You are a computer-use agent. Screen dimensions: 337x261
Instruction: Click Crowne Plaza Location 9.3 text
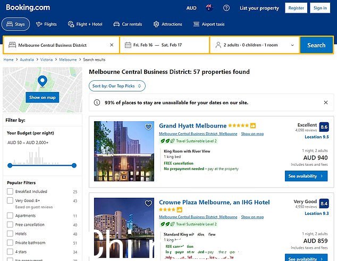click(317, 213)
